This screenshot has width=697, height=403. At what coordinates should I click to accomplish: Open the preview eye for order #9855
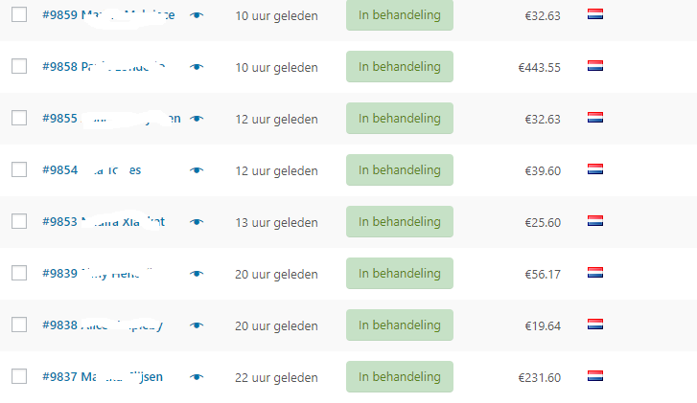coord(197,119)
